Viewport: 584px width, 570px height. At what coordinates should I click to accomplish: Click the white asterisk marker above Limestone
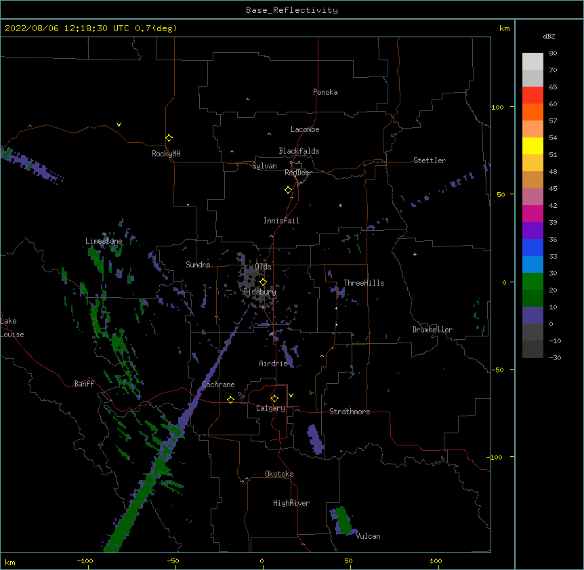104,234
